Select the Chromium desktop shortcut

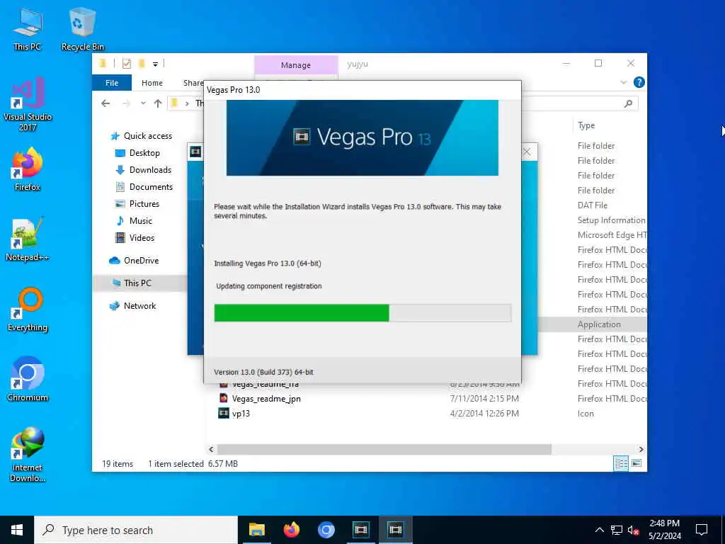(28, 380)
